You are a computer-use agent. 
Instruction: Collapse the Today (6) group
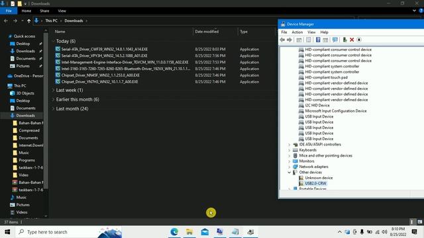(x=53, y=41)
